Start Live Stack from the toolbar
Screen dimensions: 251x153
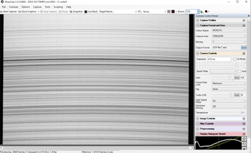click(x=91, y=11)
